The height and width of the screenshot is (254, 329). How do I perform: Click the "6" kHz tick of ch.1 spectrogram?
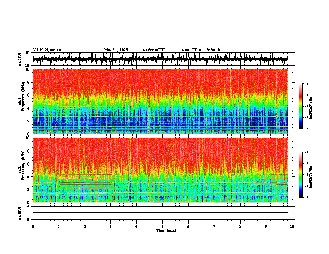click(29, 95)
